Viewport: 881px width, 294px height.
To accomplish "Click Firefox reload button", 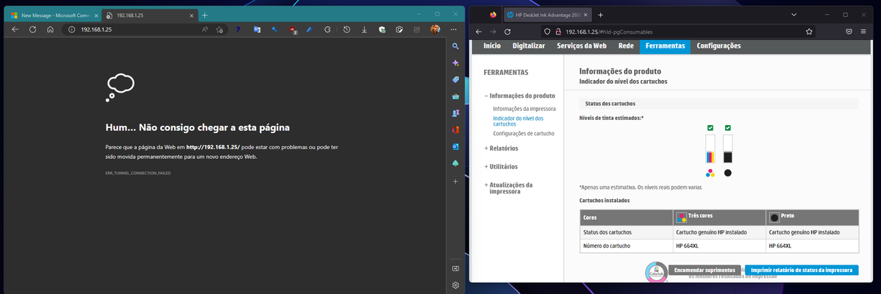I will pyautogui.click(x=507, y=32).
